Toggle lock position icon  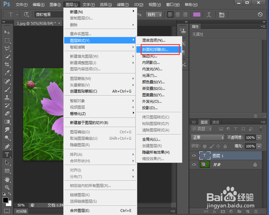[x=218, y=146]
